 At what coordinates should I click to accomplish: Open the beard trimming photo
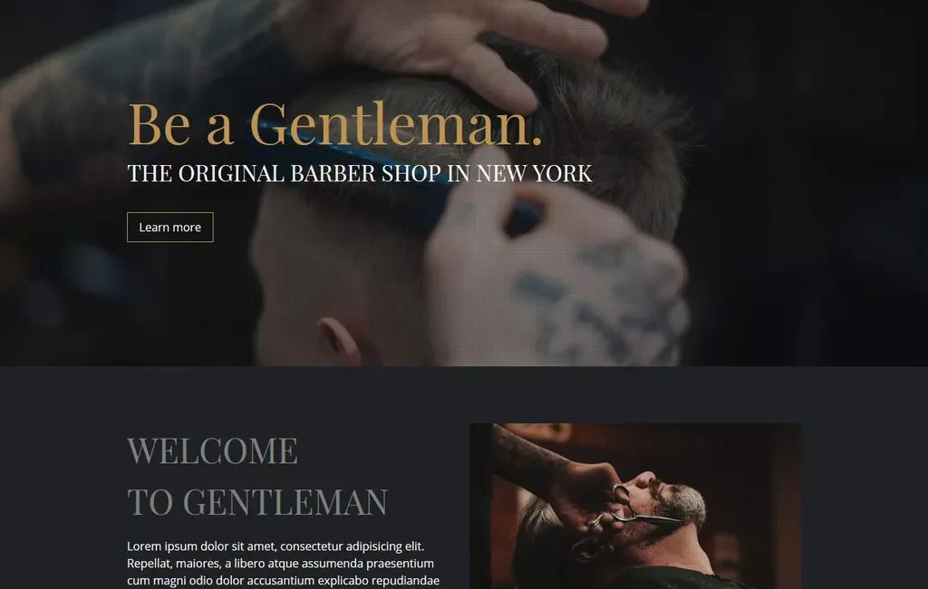point(635,507)
